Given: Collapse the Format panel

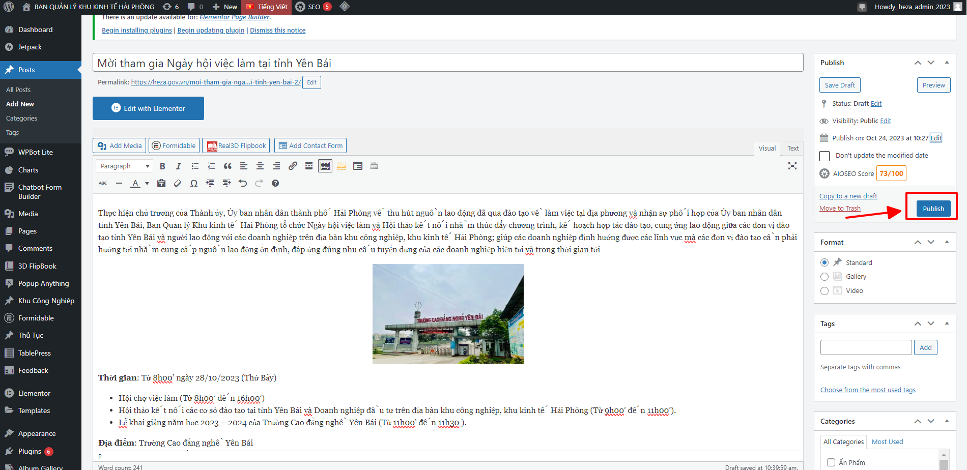Looking at the screenshot, I should (x=947, y=242).
